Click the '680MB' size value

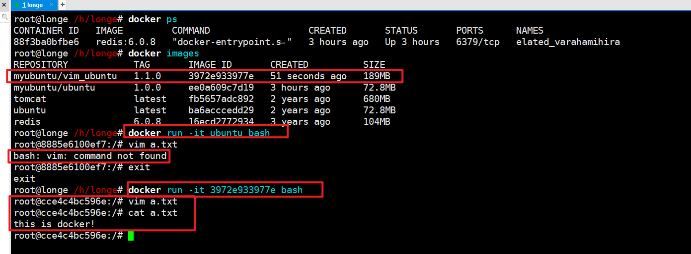click(377, 99)
